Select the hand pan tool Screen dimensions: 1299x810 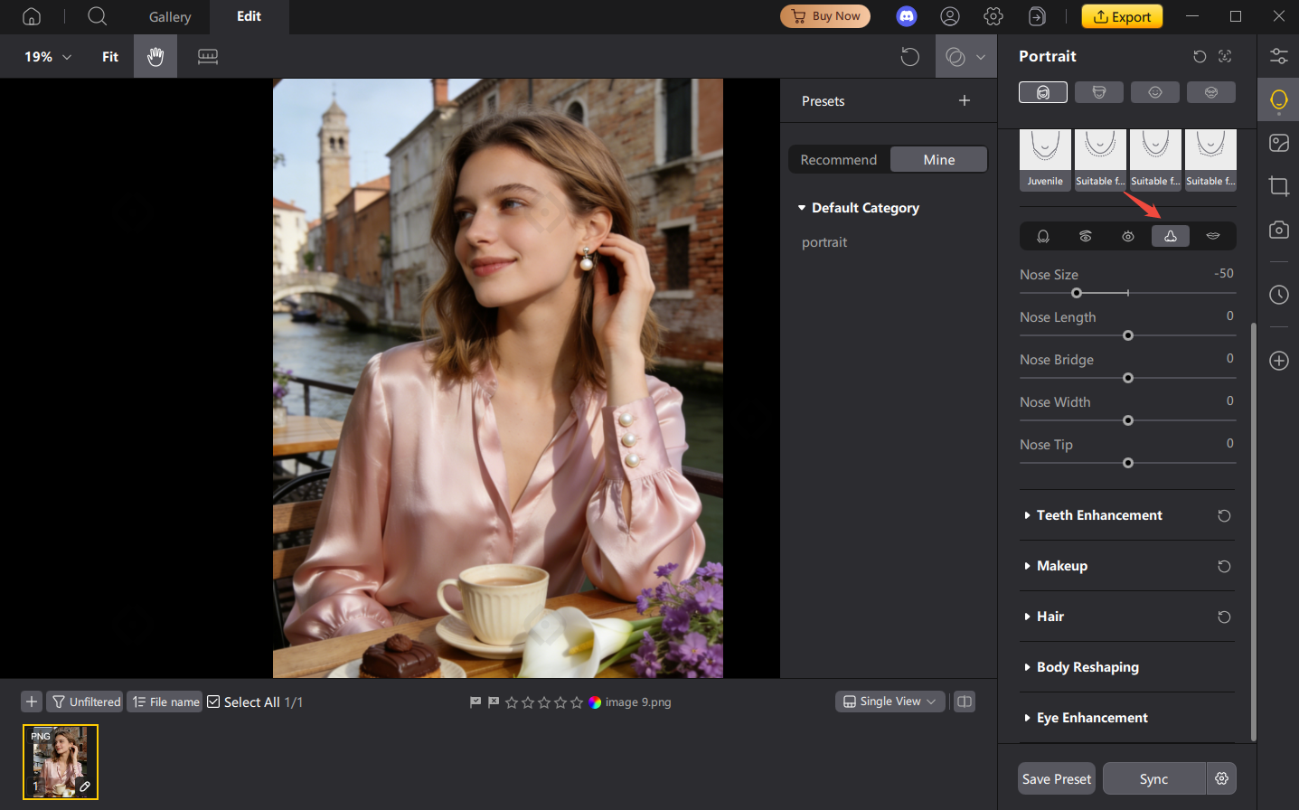point(155,57)
